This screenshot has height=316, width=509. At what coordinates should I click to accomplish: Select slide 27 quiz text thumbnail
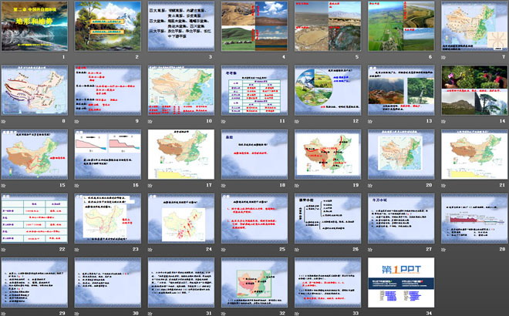tap(401, 218)
